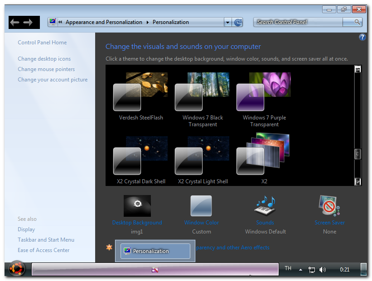Click the Search Control Panel field
The width and height of the screenshot is (372, 281).
298,22
